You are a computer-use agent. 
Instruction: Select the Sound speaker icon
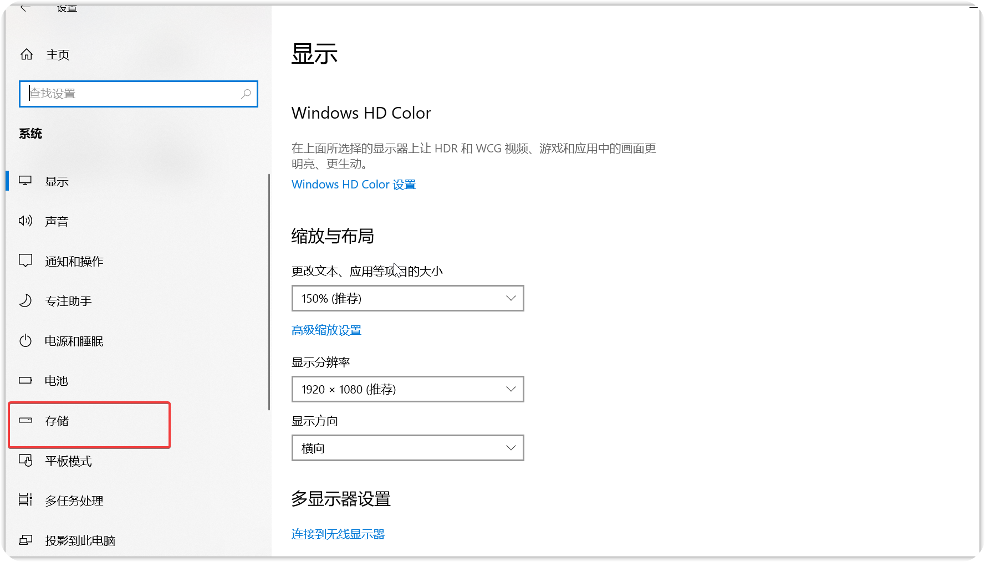(x=25, y=221)
